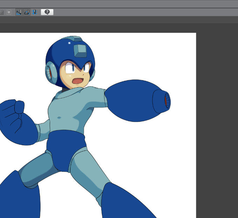Screen dimensions: 238x218
Task: Toggle Snap to Grid
Action: [35, 12]
